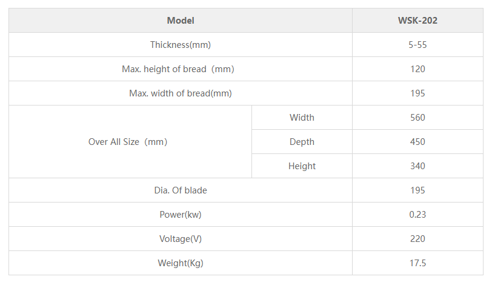Select the Height sub-row label
Viewport: 492px width, 285px height.
(x=302, y=166)
